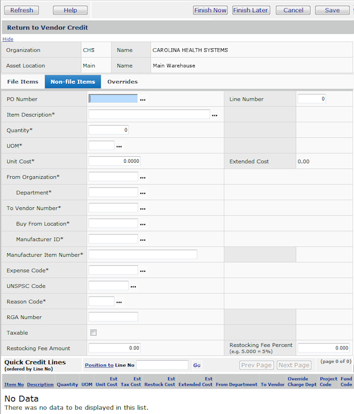
Task: Click the Position to link
Action: tap(99, 365)
